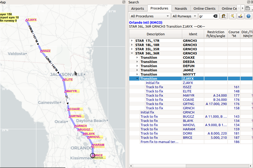The height and width of the screenshot is (168, 253).
Task: Float the Map dock window using its icon
Action: tap(124, 2)
